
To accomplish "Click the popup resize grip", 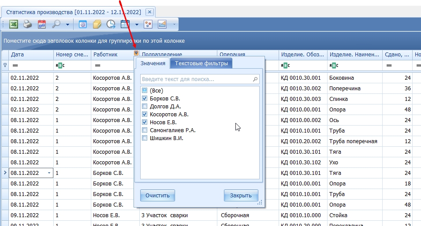I will point(260,203).
